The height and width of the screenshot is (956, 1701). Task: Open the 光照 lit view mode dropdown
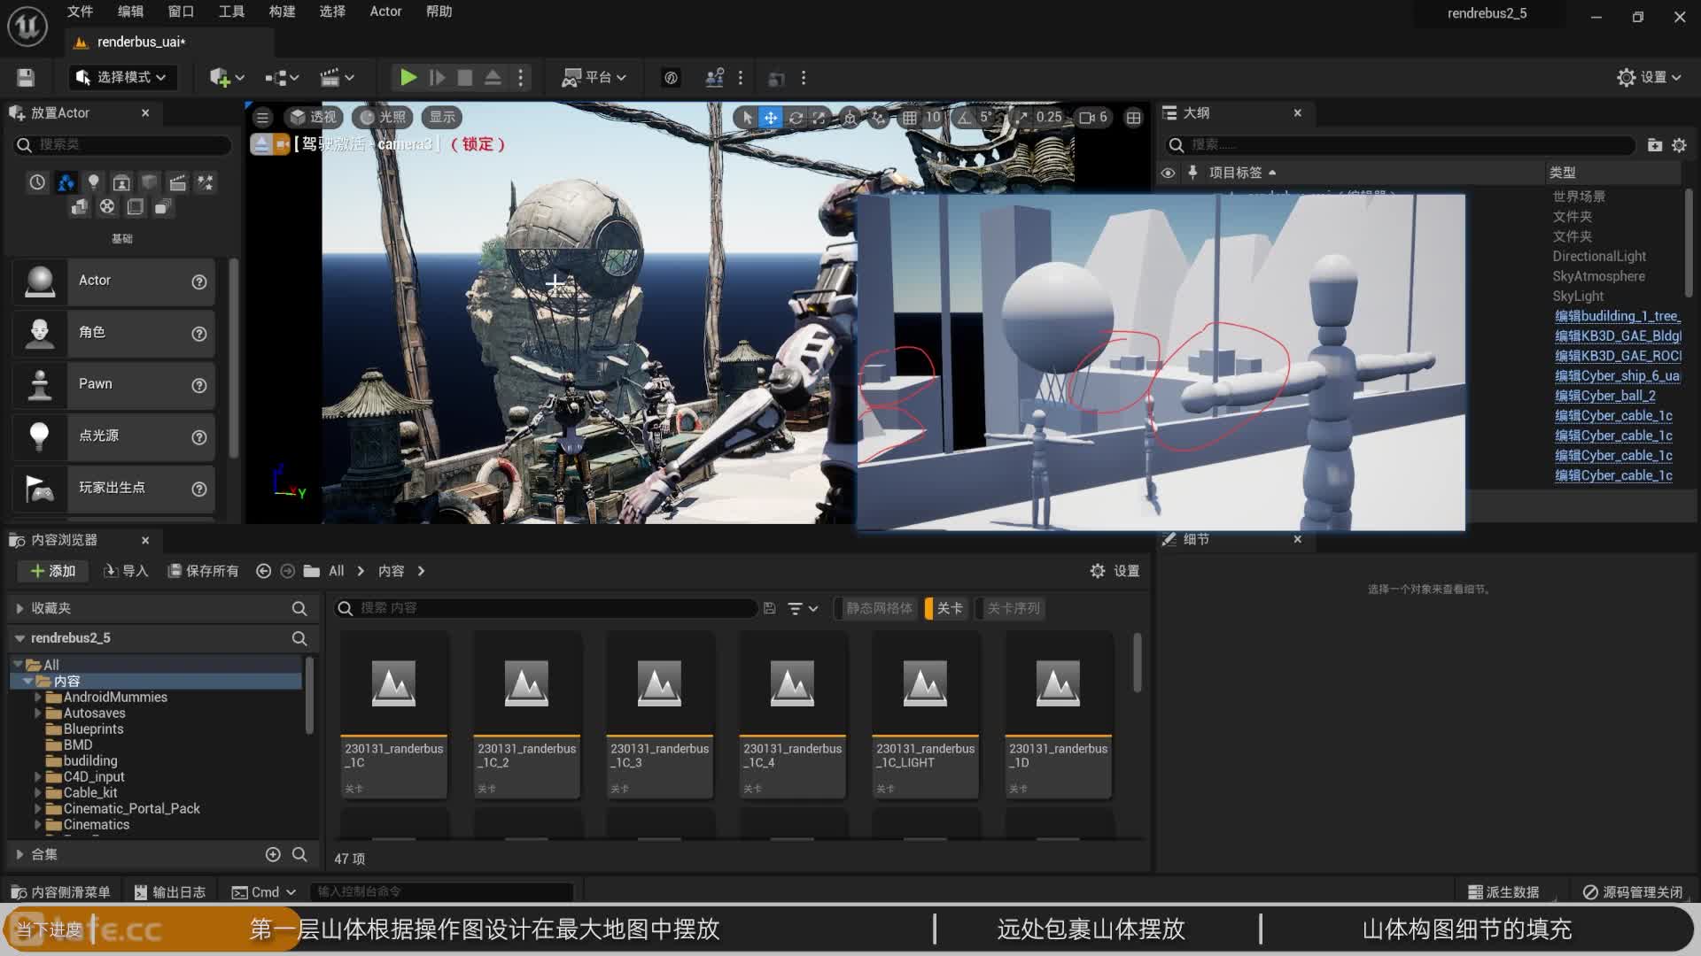coord(383,117)
